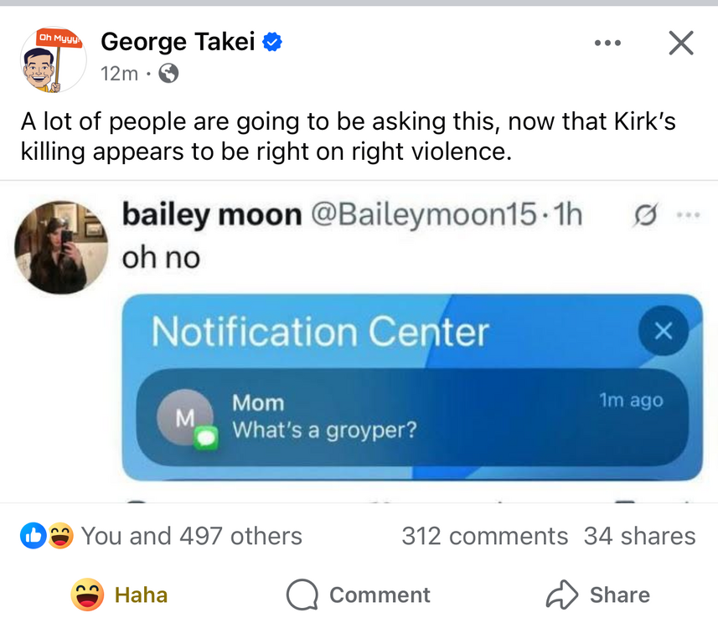Open the post's three-dot options menu
718x628 pixels.
(607, 43)
